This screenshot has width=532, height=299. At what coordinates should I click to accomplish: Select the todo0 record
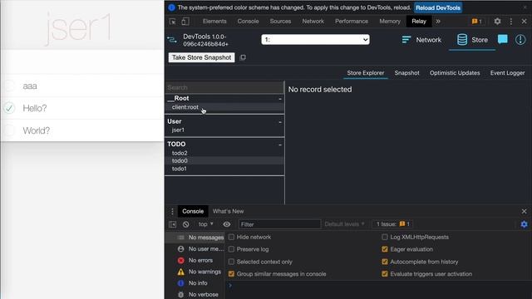224,160
